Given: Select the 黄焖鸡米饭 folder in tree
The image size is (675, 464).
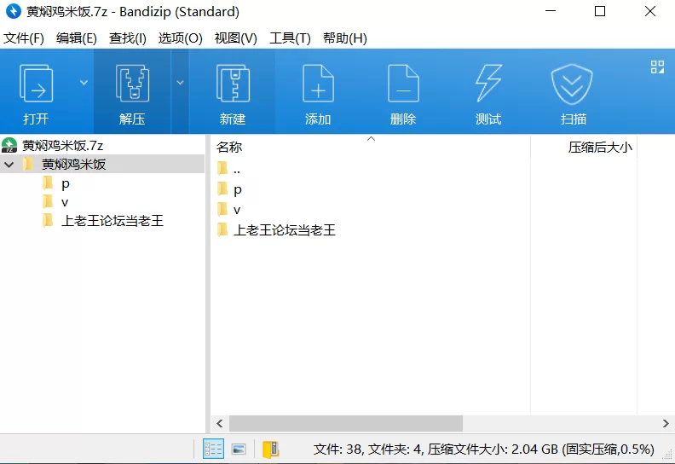Looking at the screenshot, I should pyautogui.click(x=73, y=164).
